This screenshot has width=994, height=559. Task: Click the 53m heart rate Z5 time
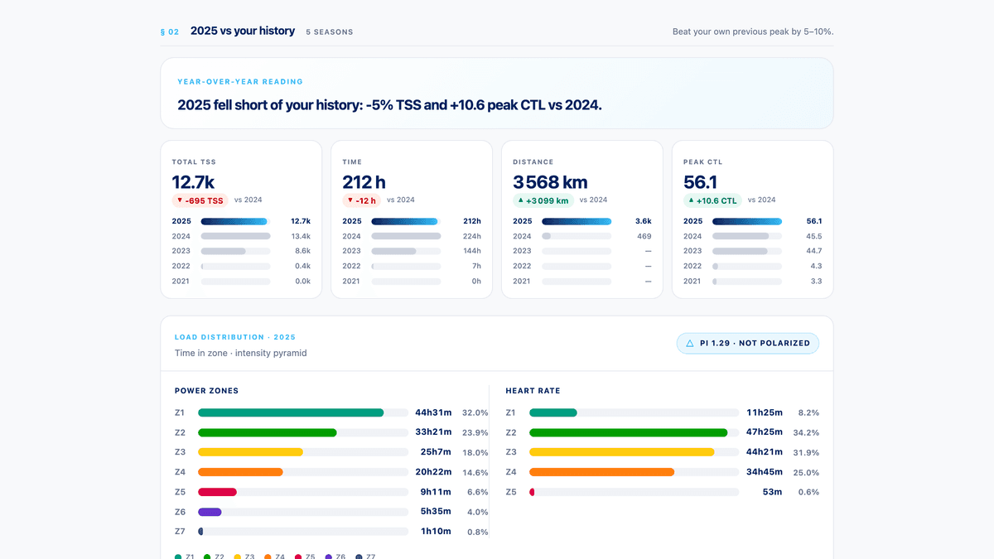click(772, 492)
